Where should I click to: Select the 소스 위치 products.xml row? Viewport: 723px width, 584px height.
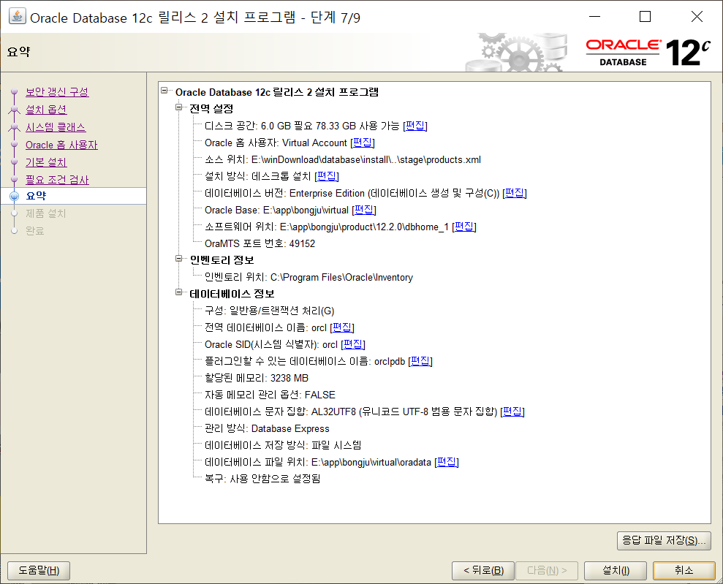(343, 159)
